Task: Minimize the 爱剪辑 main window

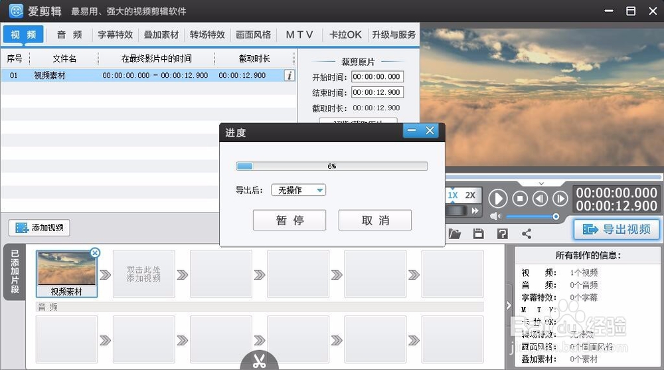Action: [x=609, y=11]
